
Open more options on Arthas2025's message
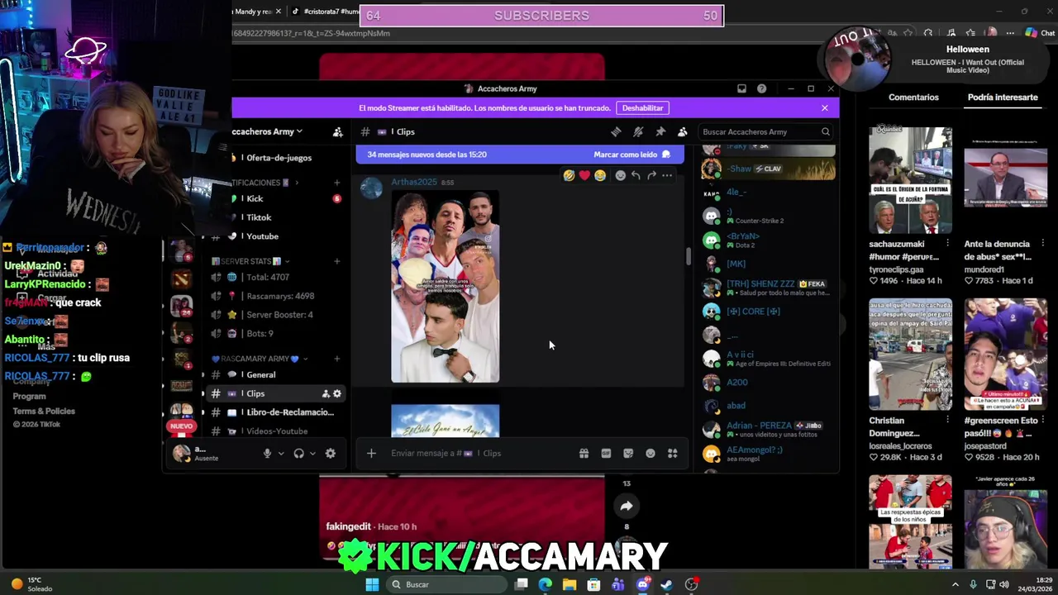pyautogui.click(x=667, y=175)
